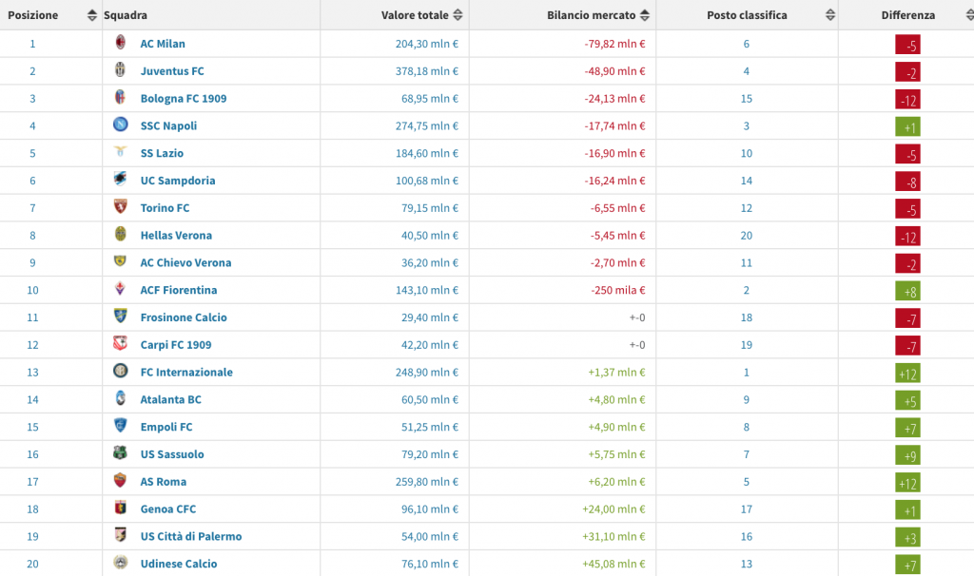The height and width of the screenshot is (576, 974).
Task: Click the UC Sampdoria crest icon
Action: [121, 180]
